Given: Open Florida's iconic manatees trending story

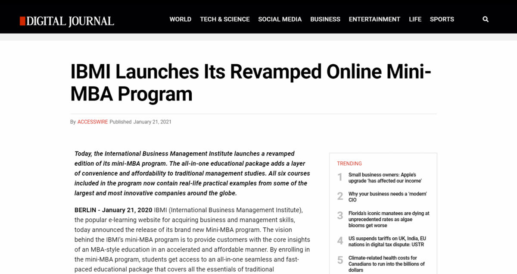Looking at the screenshot, I should (x=389, y=219).
